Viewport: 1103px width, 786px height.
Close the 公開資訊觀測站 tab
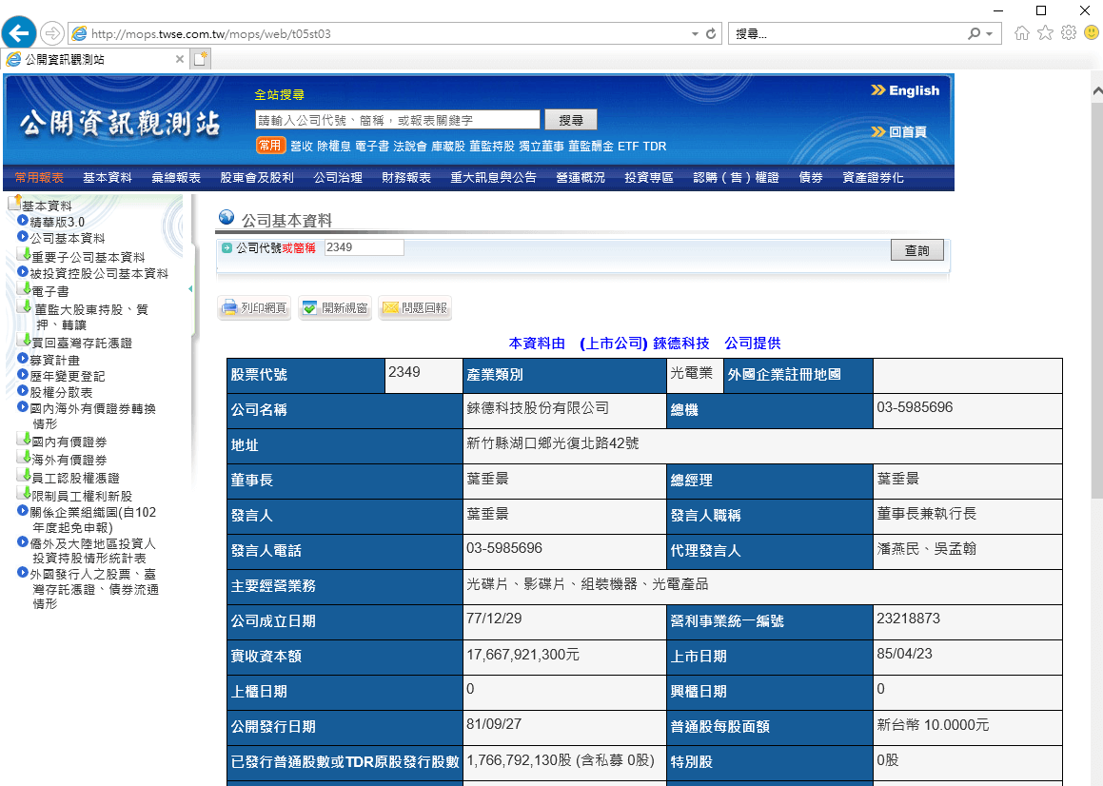179,59
